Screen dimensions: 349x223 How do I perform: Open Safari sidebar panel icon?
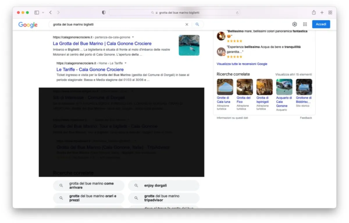pyautogui.click(x=37, y=12)
